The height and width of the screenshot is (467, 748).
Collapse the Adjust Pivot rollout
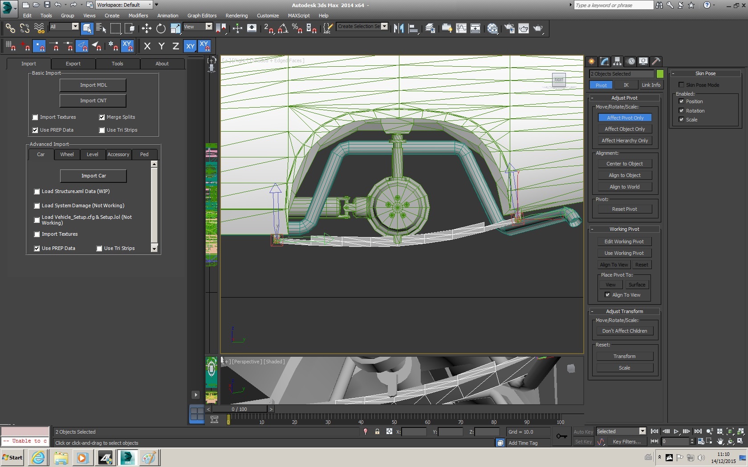tap(624, 98)
